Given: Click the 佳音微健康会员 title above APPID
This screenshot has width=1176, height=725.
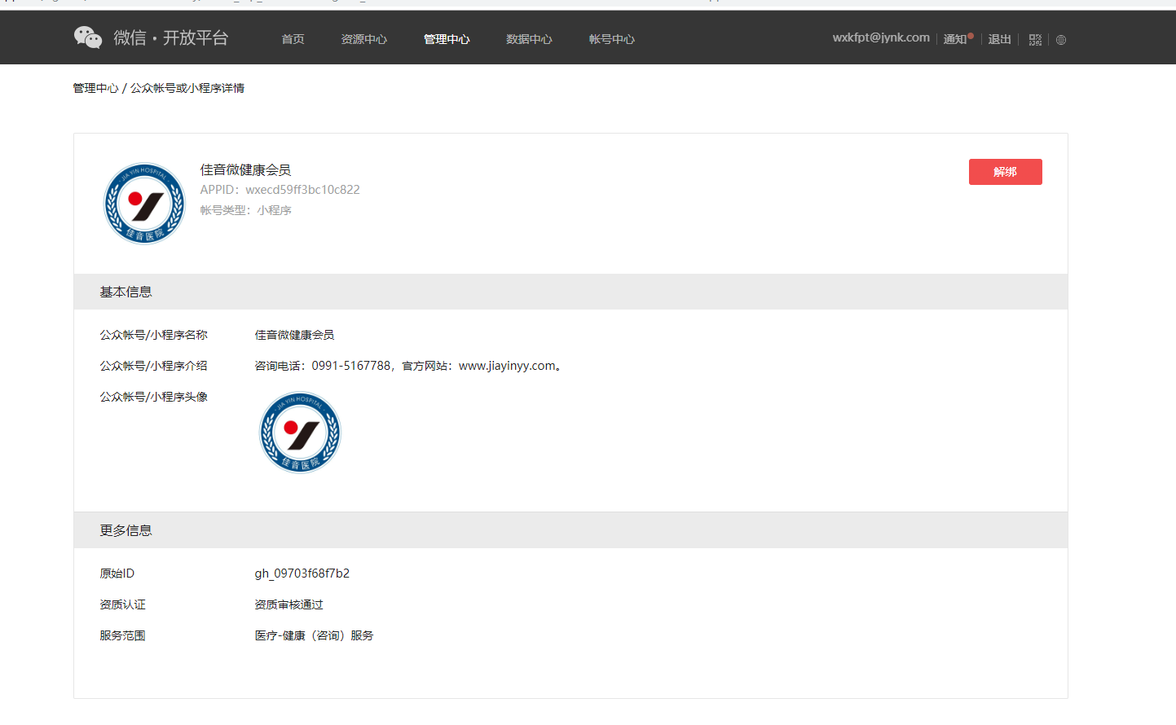Looking at the screenshot, I should click(x=245, y=169).
